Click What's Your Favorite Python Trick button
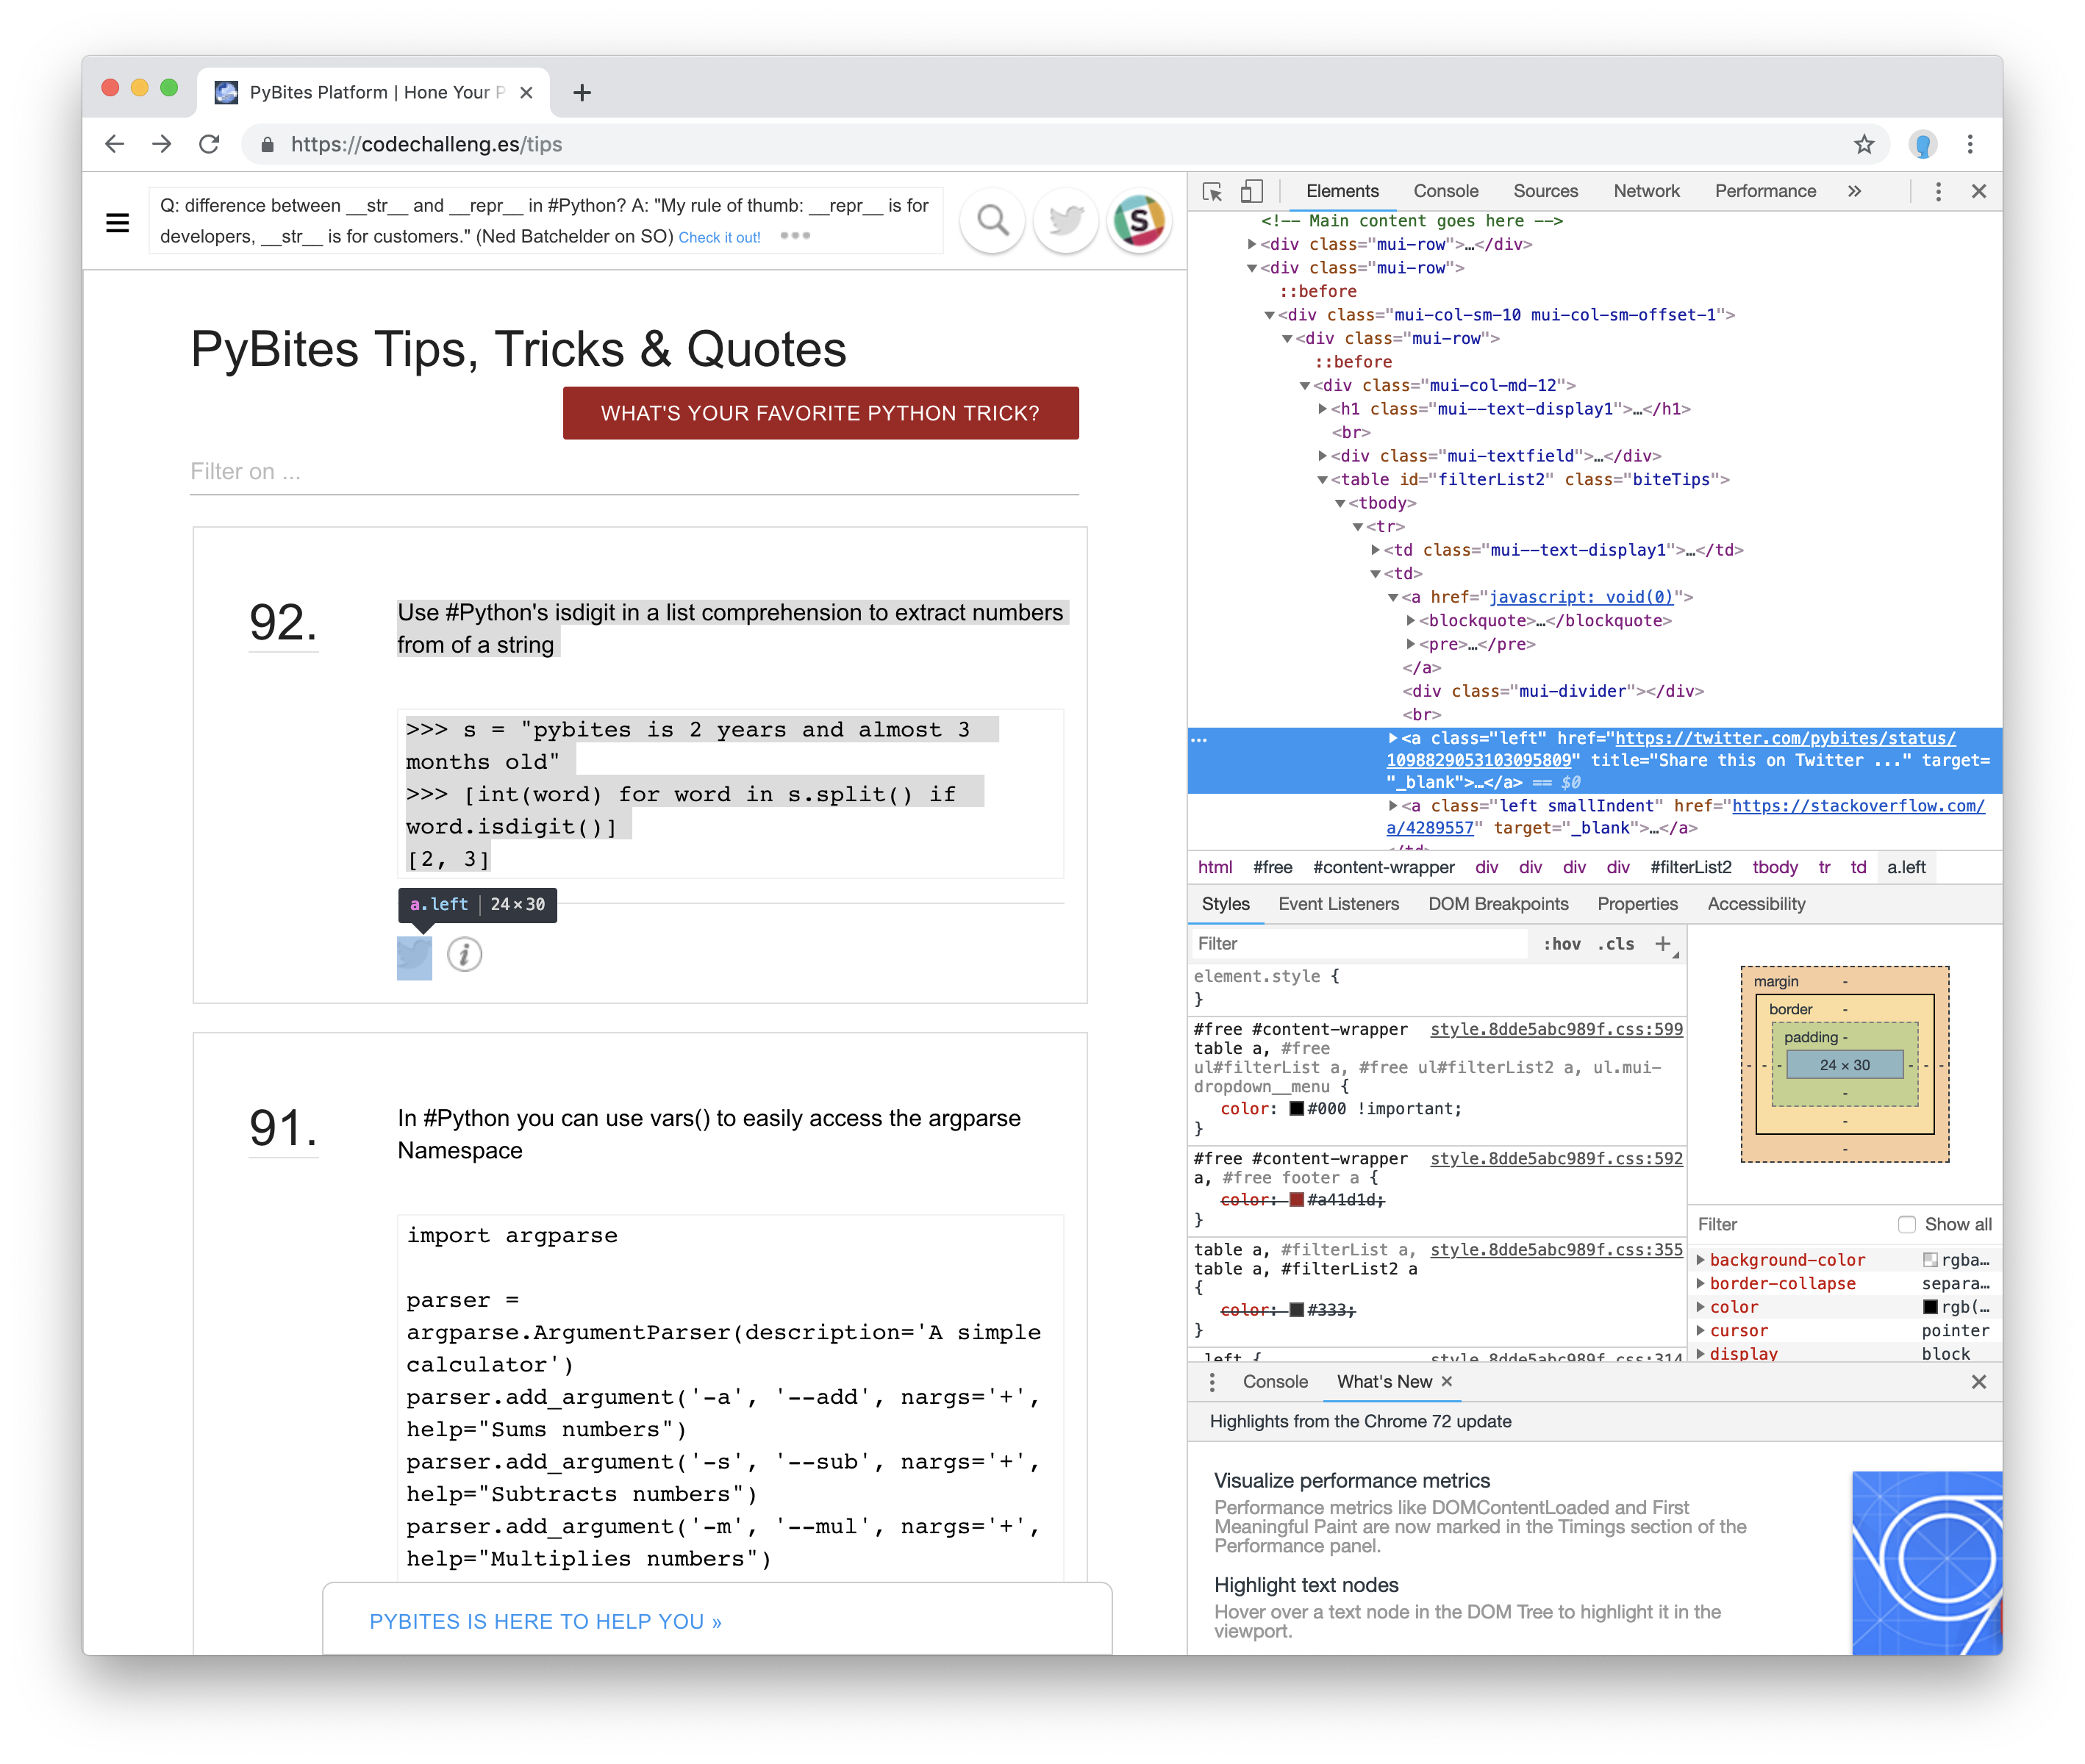Image resolution: width=2085 pixels, height=1764 pixels. click(x=820, y=413)
